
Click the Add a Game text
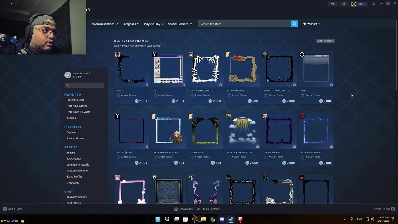(x=15, y=209)
